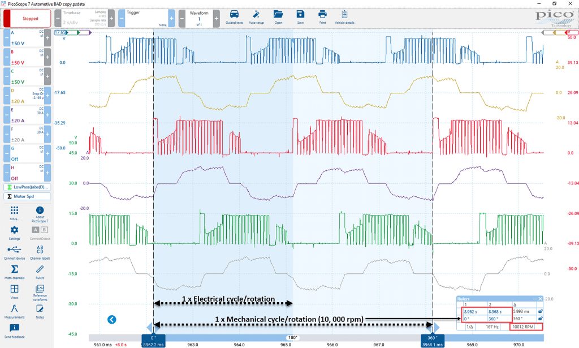Image resolution: width=579 pixels, height=348 pixels.
Task: Decrease channel D range with minus button
Action: [x=7, y=95]
